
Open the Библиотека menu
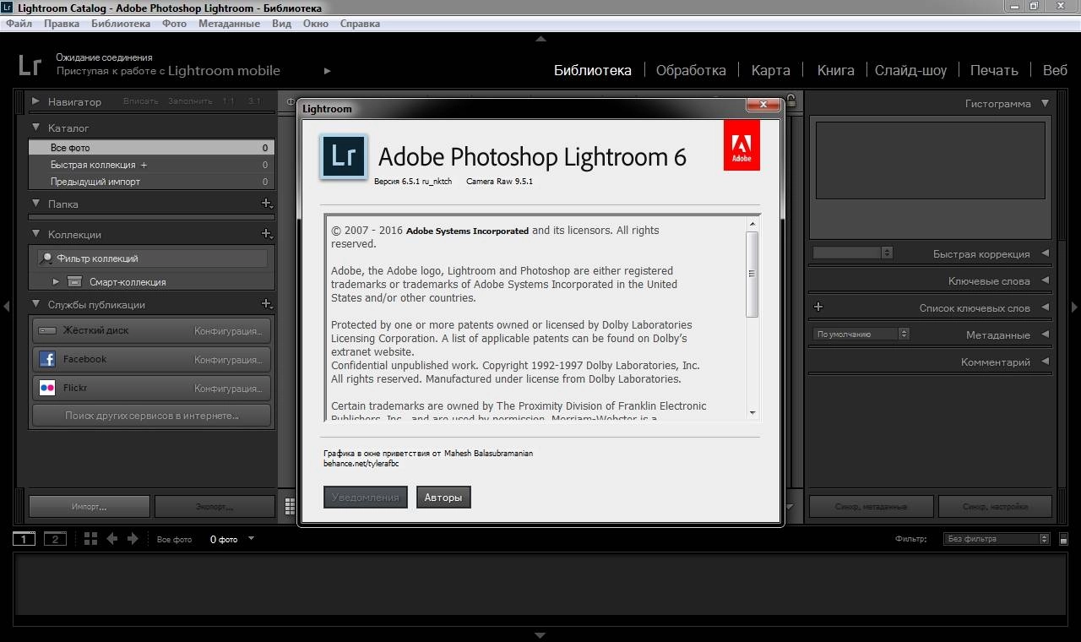[121, 24]
